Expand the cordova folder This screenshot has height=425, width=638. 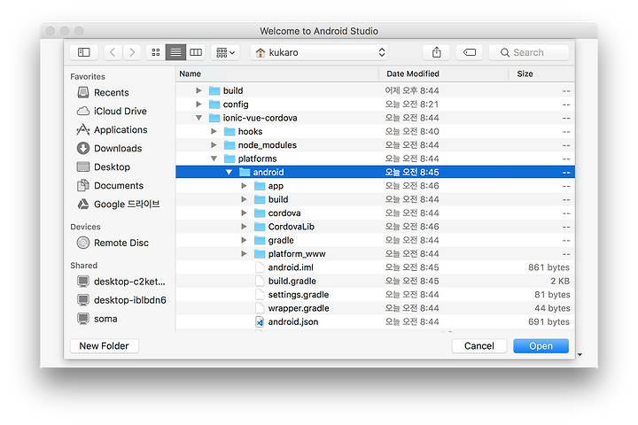tap(244, 213)
